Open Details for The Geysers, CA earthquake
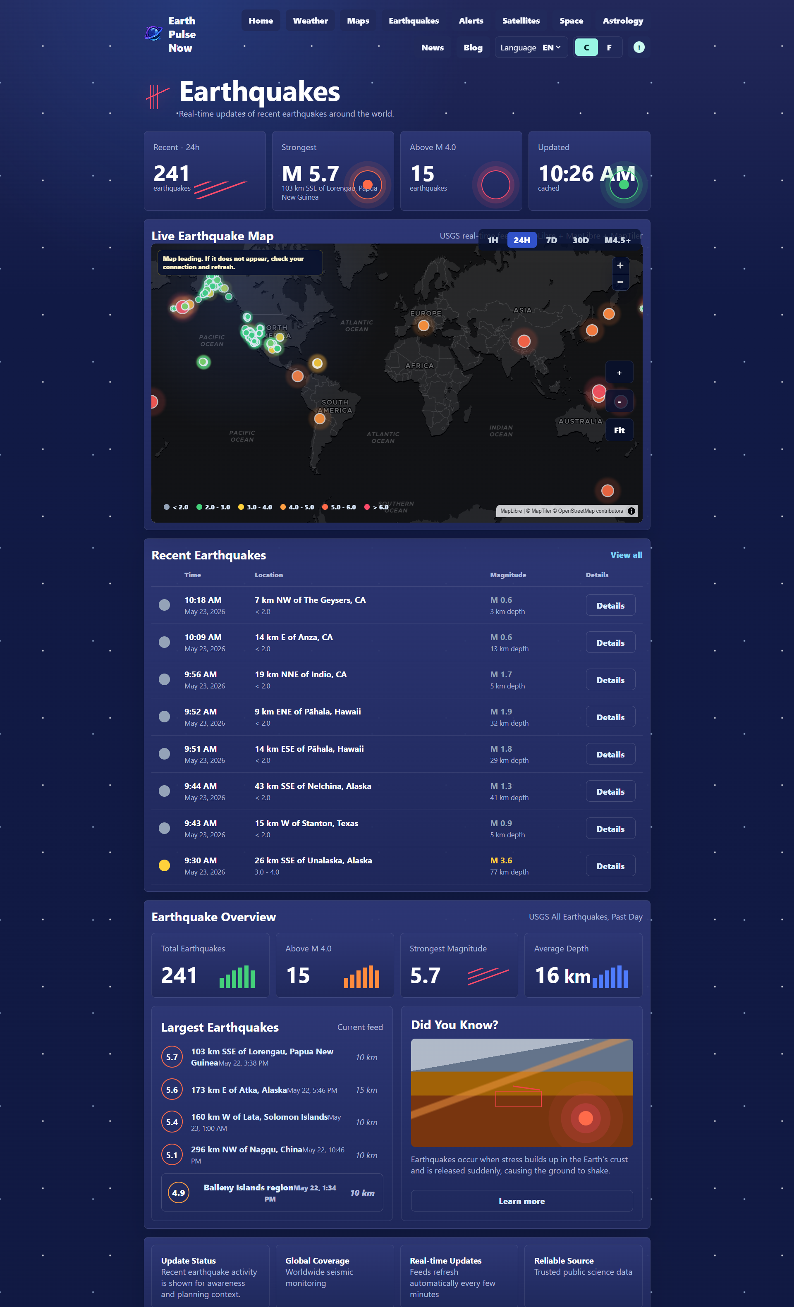 coord(610,605)
